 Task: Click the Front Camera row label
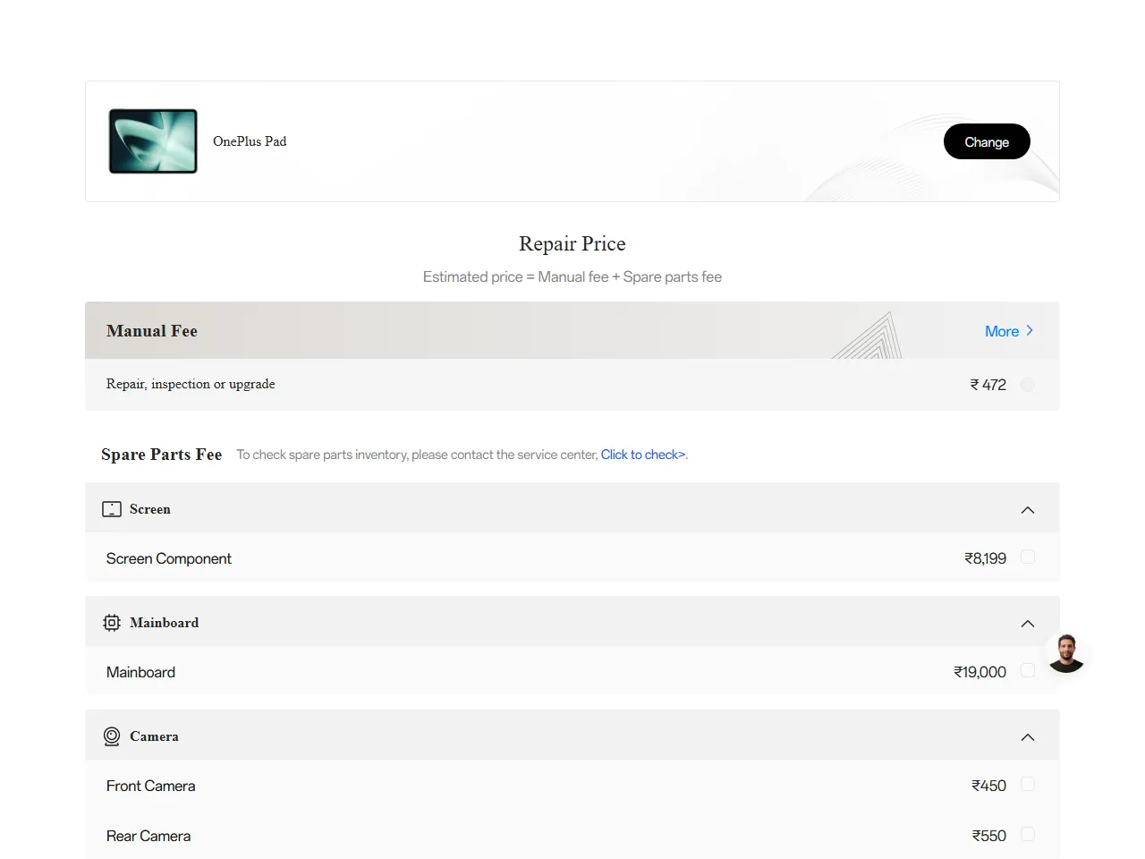(x=150, y=786)
